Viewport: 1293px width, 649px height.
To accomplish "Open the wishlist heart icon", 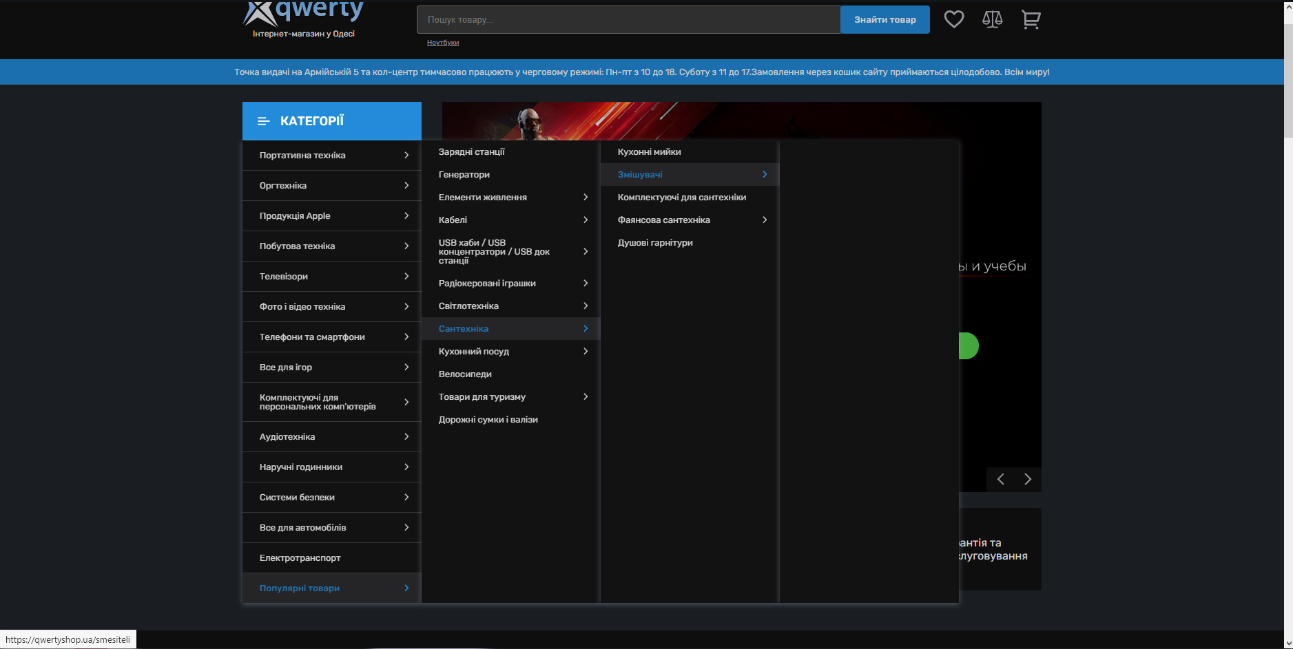I will tap(953, 19).
